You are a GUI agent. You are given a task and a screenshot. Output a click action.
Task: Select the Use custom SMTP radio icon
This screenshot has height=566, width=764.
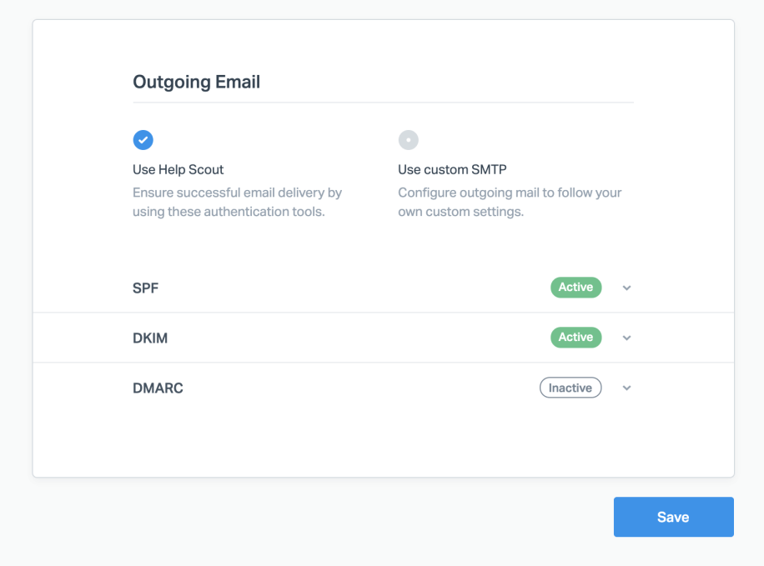tap(408, 140)
